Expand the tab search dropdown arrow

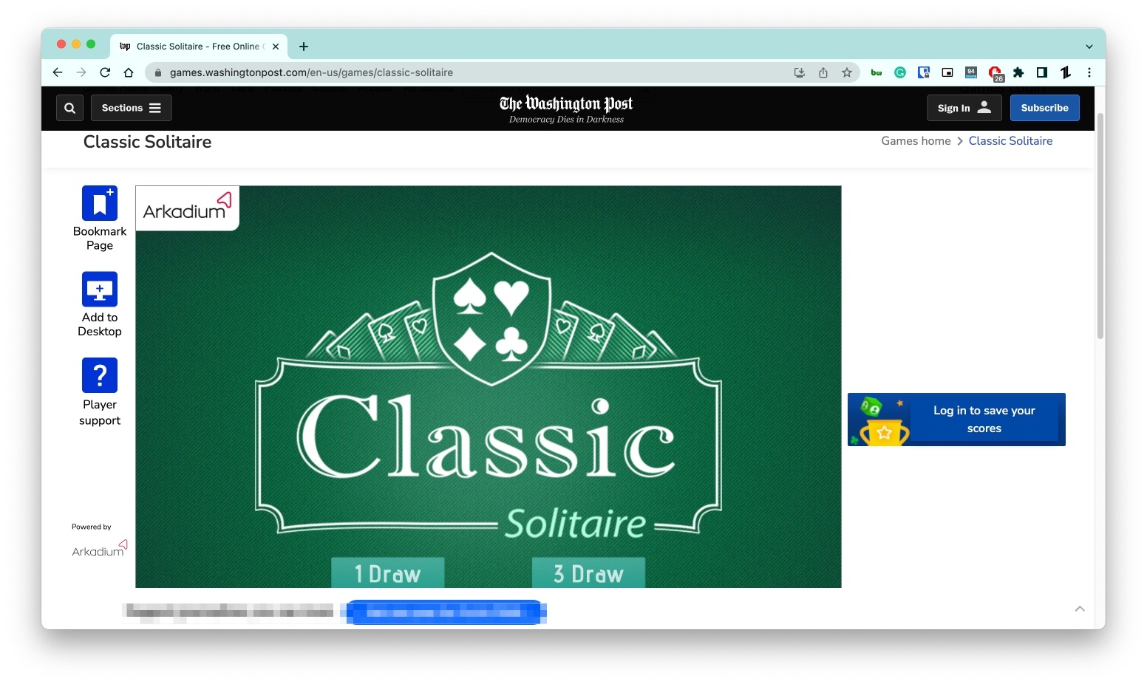(1089, 47)
